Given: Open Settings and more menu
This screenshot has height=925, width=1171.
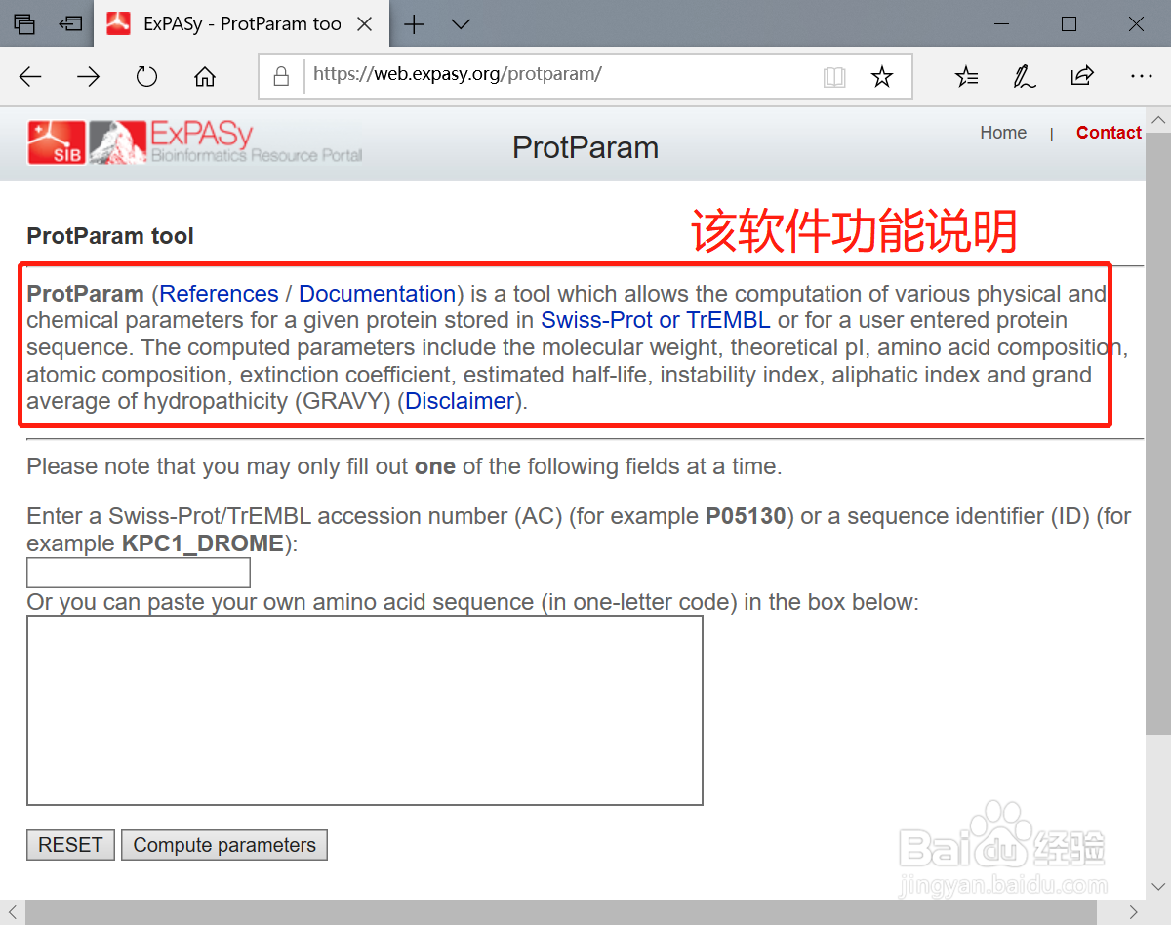Looking at the screenshot, I should click(1141, 76).
